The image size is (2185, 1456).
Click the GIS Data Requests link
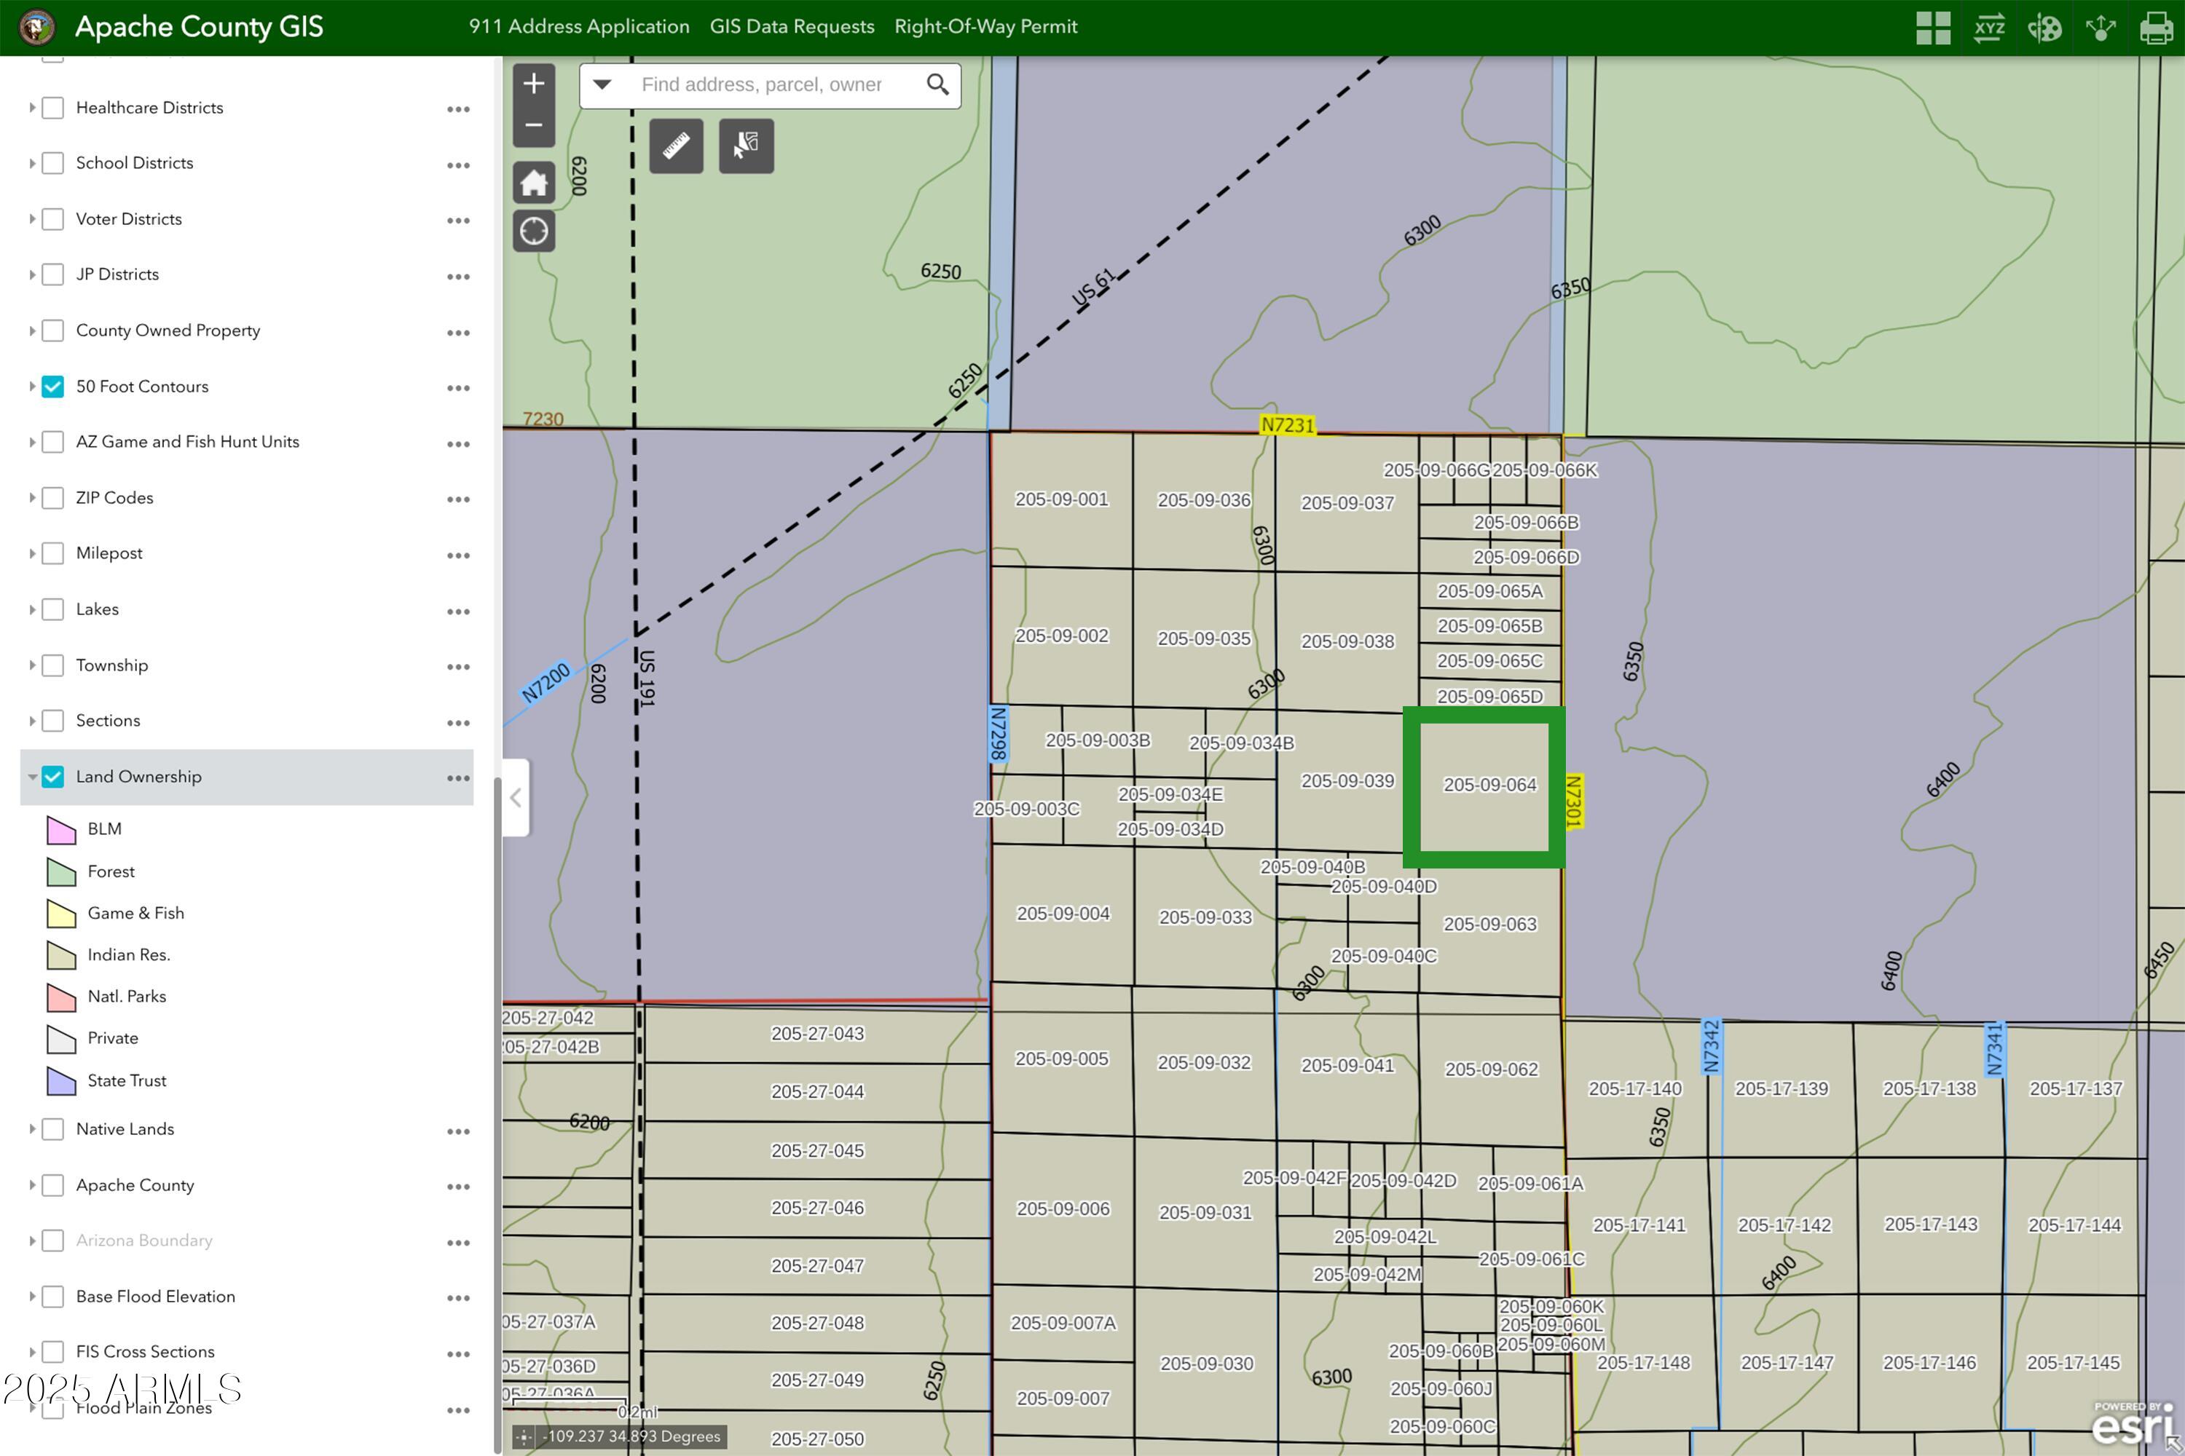792,27
